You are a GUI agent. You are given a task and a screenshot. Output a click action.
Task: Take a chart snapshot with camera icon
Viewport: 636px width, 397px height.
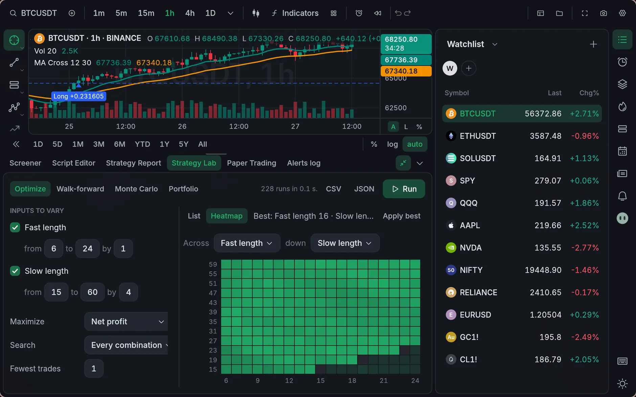tap(604, 13)
